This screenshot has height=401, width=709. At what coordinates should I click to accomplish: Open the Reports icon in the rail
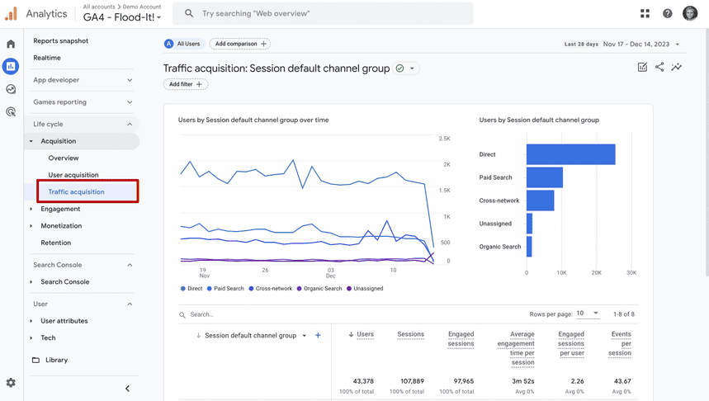(x=11, y=67)
